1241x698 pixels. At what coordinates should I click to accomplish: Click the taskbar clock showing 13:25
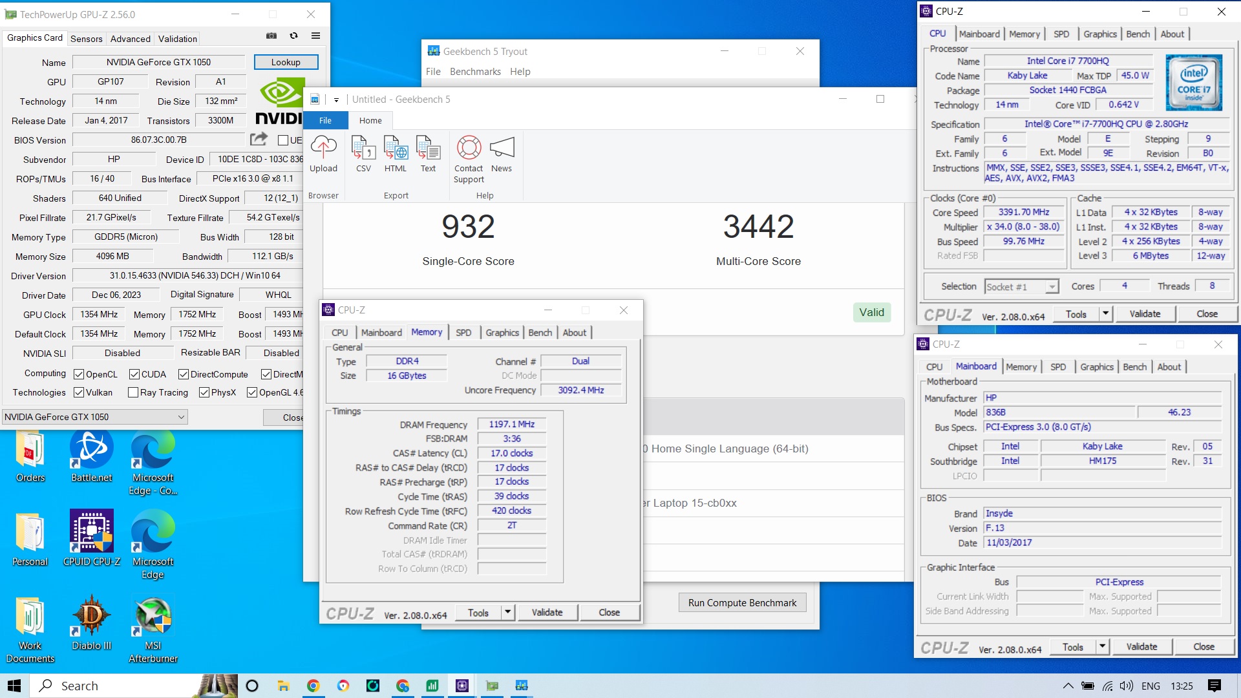click(x=1182, y=686)
